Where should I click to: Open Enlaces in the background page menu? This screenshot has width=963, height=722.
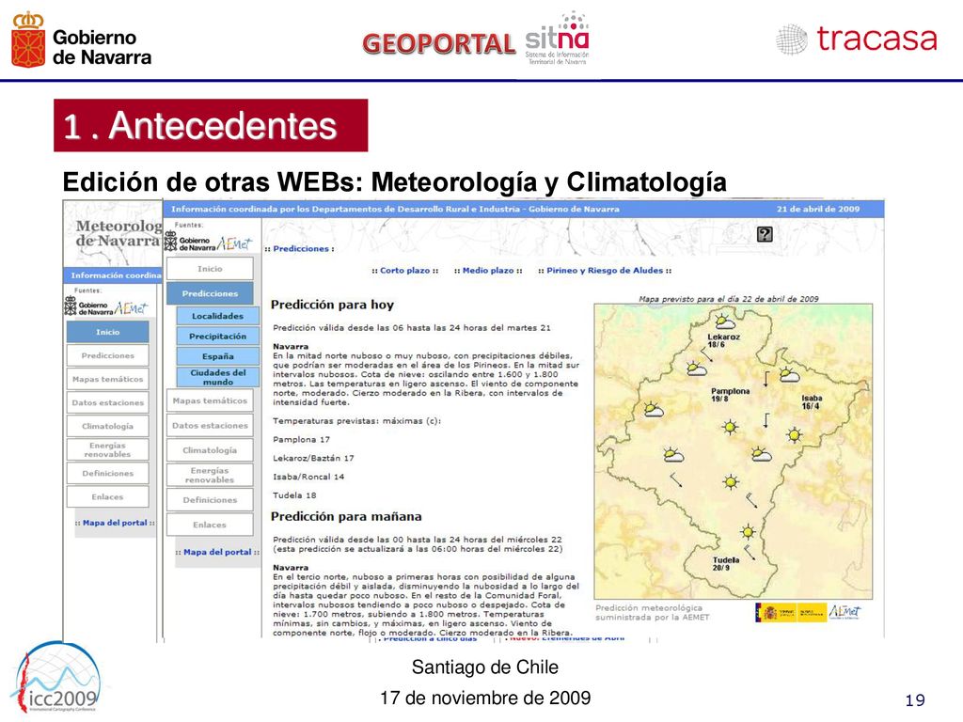tap(107, 496)
